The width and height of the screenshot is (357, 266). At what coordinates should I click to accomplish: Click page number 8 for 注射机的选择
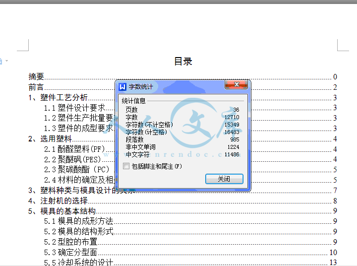[x=335, y=201]
